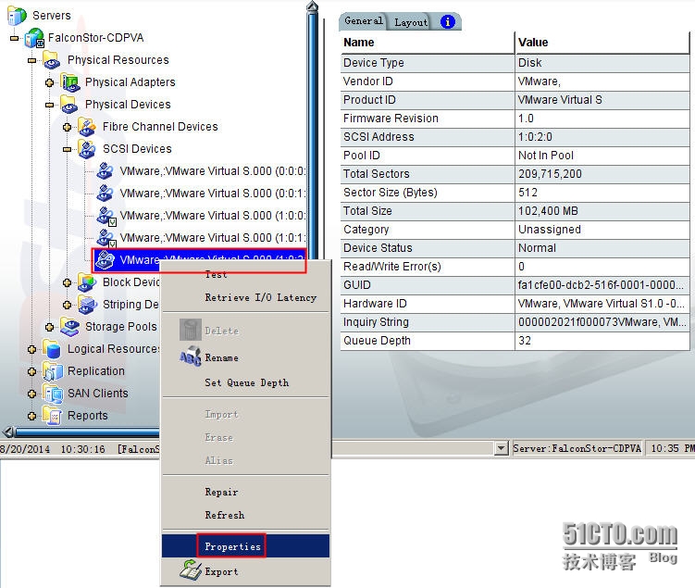Image resolution: width=695 pixels, height=588 pixels.
Task: Click the Physical Devices folder icon
Action: point(68,105)
